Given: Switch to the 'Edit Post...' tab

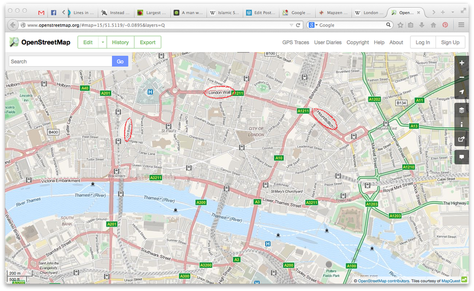Looking at the screenshot, I should coord(261,12).
